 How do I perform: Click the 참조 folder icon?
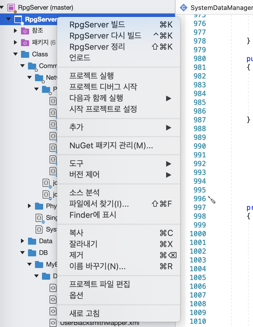pos(25,31)
